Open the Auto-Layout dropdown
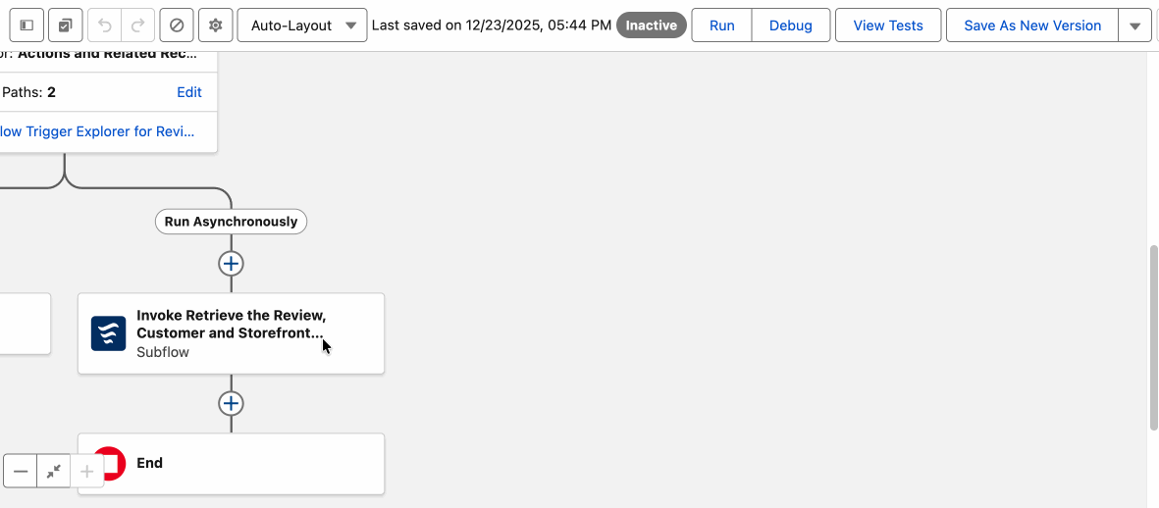The width and height of the screenshot is (1159, 508). (x=302, y=25)
